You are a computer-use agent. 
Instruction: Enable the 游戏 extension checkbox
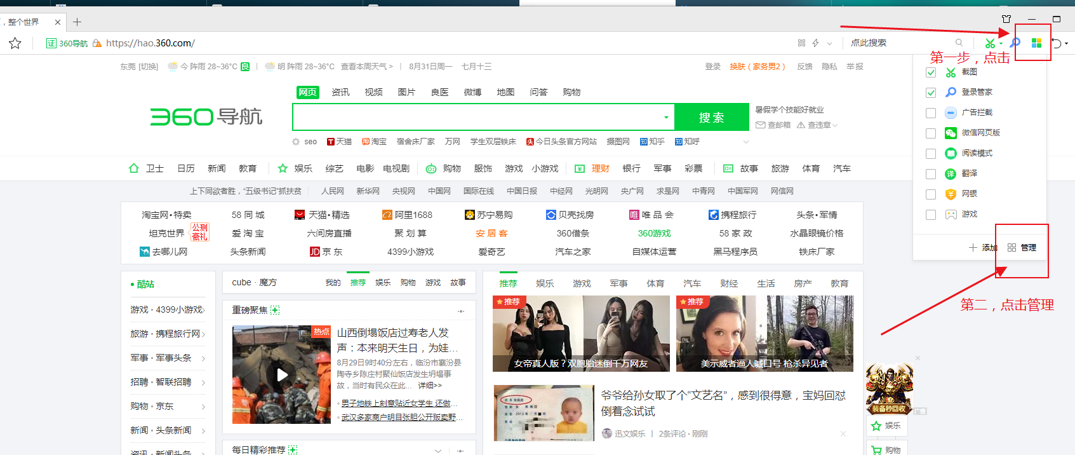pos(931,215)
